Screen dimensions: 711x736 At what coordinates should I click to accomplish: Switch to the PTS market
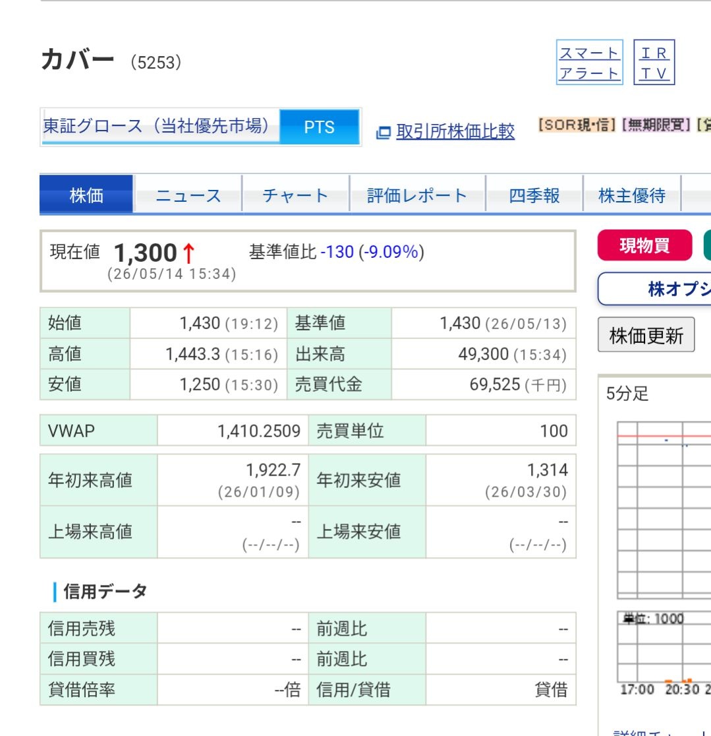(x=320, y=127)
